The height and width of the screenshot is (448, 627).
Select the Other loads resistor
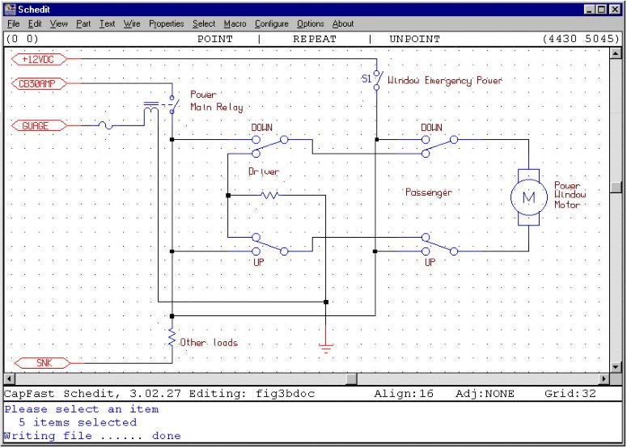coord(172,338)
